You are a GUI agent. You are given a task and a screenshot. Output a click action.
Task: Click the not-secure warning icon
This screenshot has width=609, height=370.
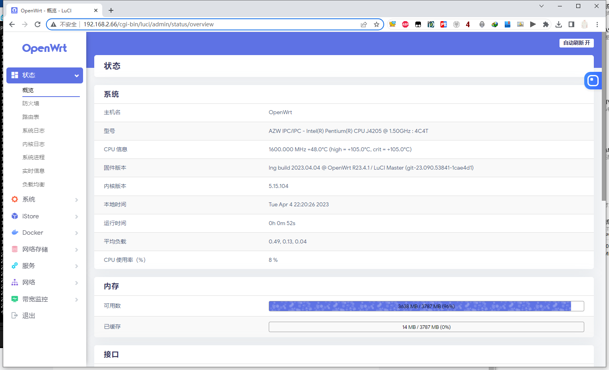coord(54,24)
